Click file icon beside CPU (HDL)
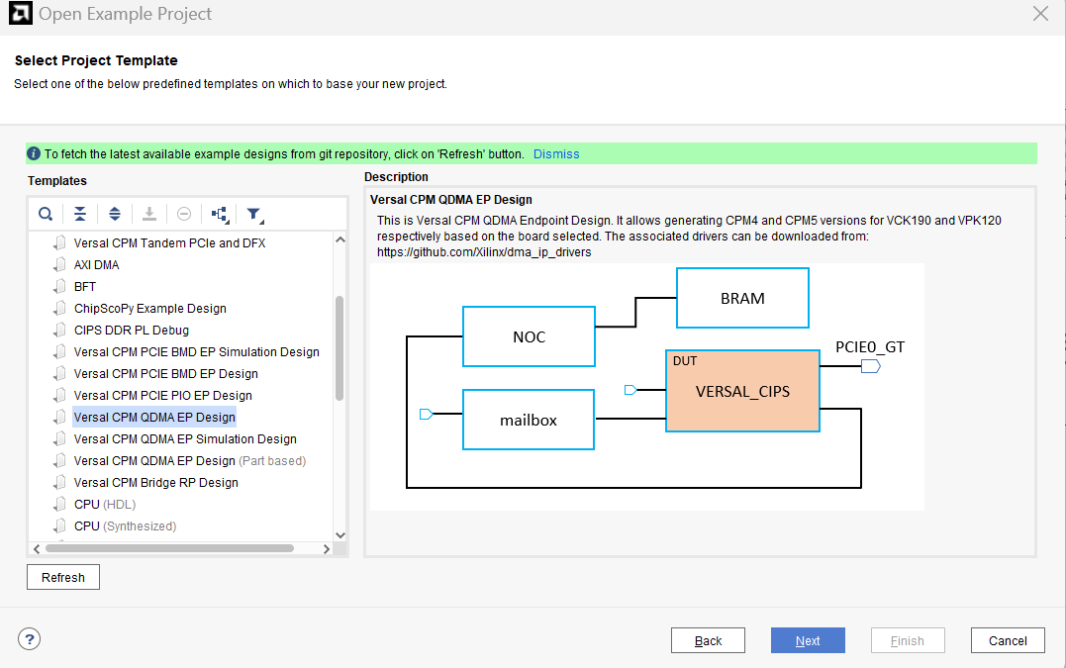This screenshot has width=1066, height=668. click(x=59, y=505)
